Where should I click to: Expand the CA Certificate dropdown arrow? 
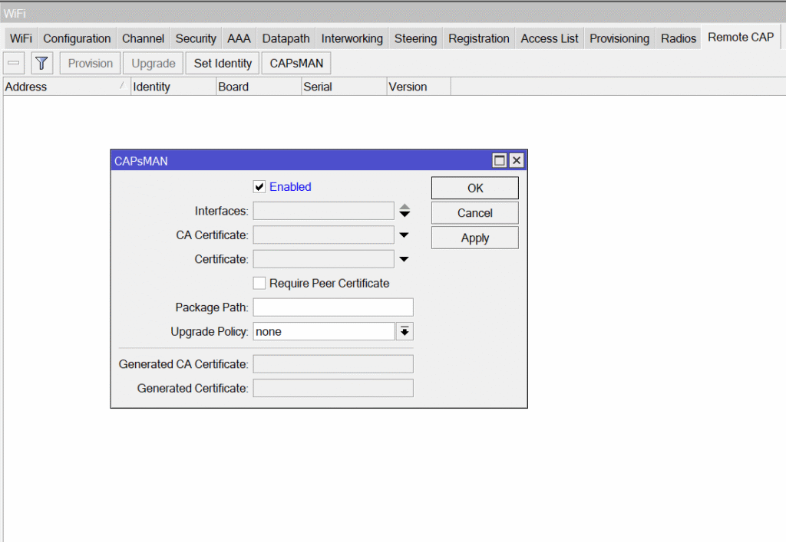coord(404,235)
